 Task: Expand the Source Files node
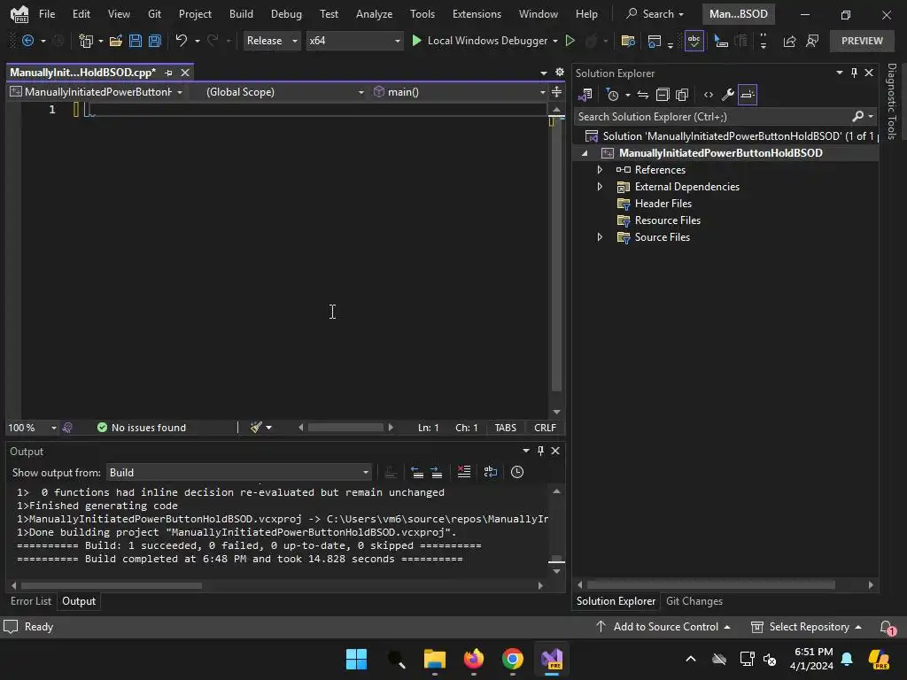pyautogui.click(x=600, y=236)
